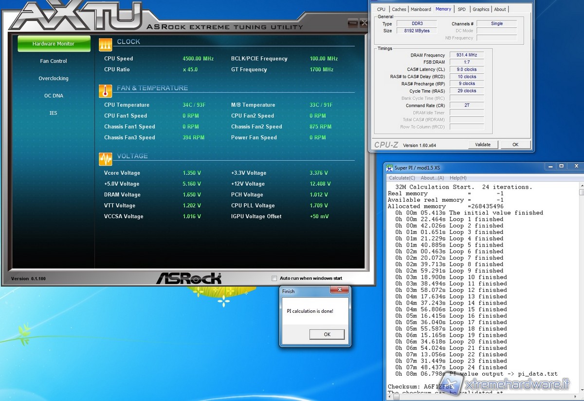Open the Overclocking section in AXTU
584x401 pixels.
[54, 78]
